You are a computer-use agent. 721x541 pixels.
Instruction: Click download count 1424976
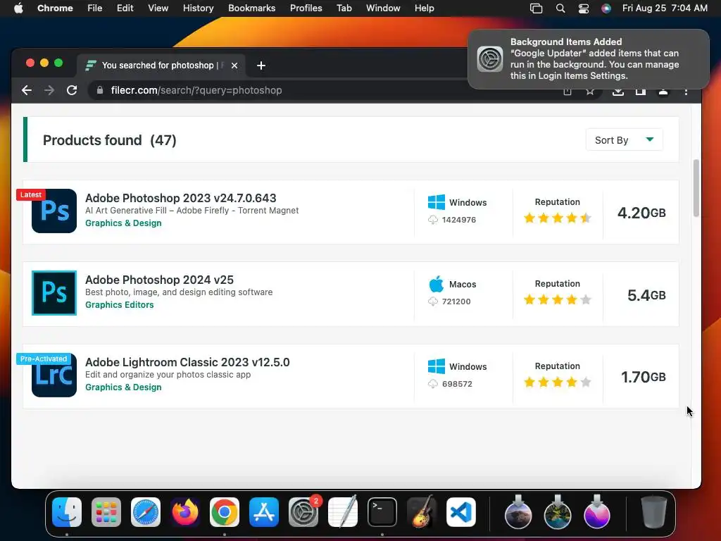[x=459, y=220]
